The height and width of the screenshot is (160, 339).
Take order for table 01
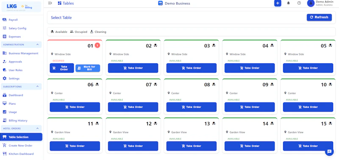62,68
